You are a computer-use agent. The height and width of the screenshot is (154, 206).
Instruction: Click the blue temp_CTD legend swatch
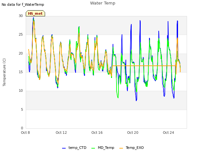coord(64,148)
